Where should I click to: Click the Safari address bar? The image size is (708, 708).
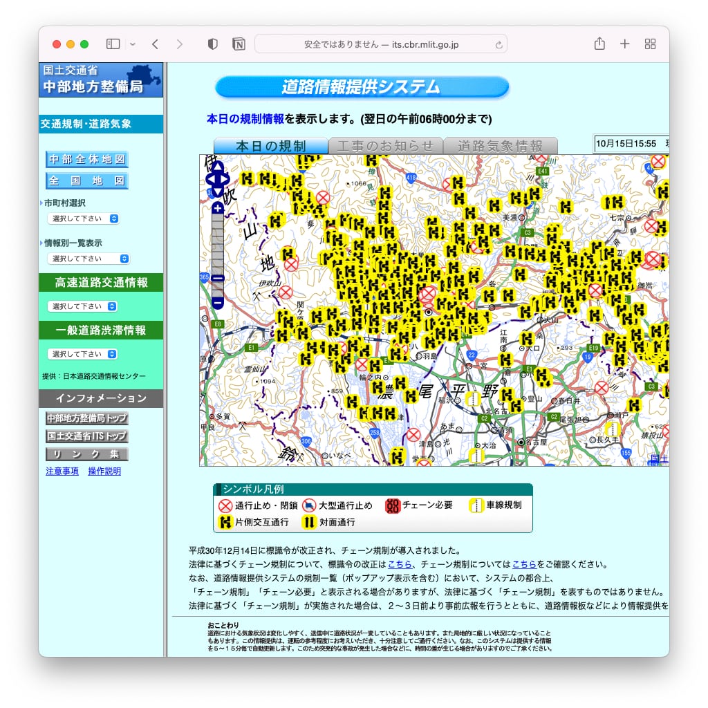point(380,45)
